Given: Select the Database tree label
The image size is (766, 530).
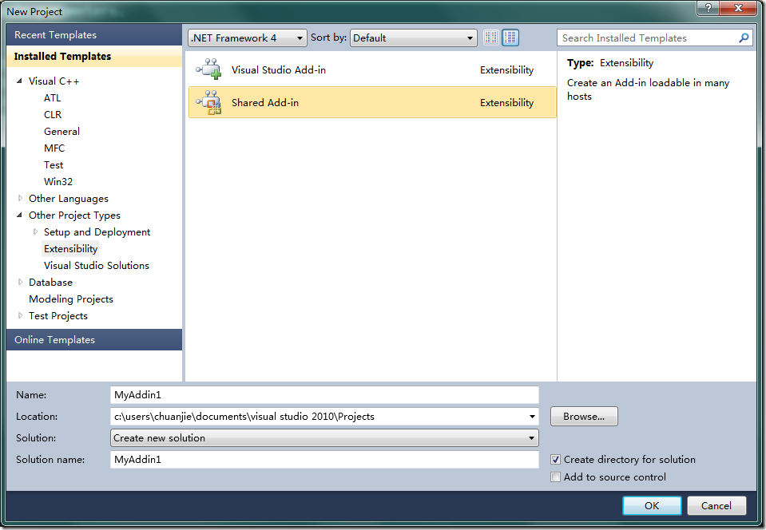Looking at the screenshot, I should [50, 282].
